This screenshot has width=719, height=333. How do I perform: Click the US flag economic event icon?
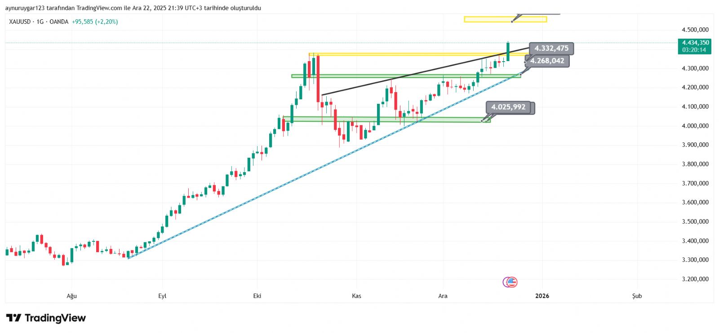[x=512, y=282]
